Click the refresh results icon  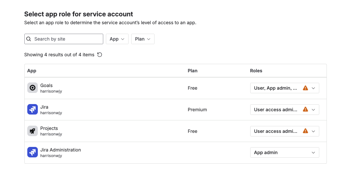[99, 55]
